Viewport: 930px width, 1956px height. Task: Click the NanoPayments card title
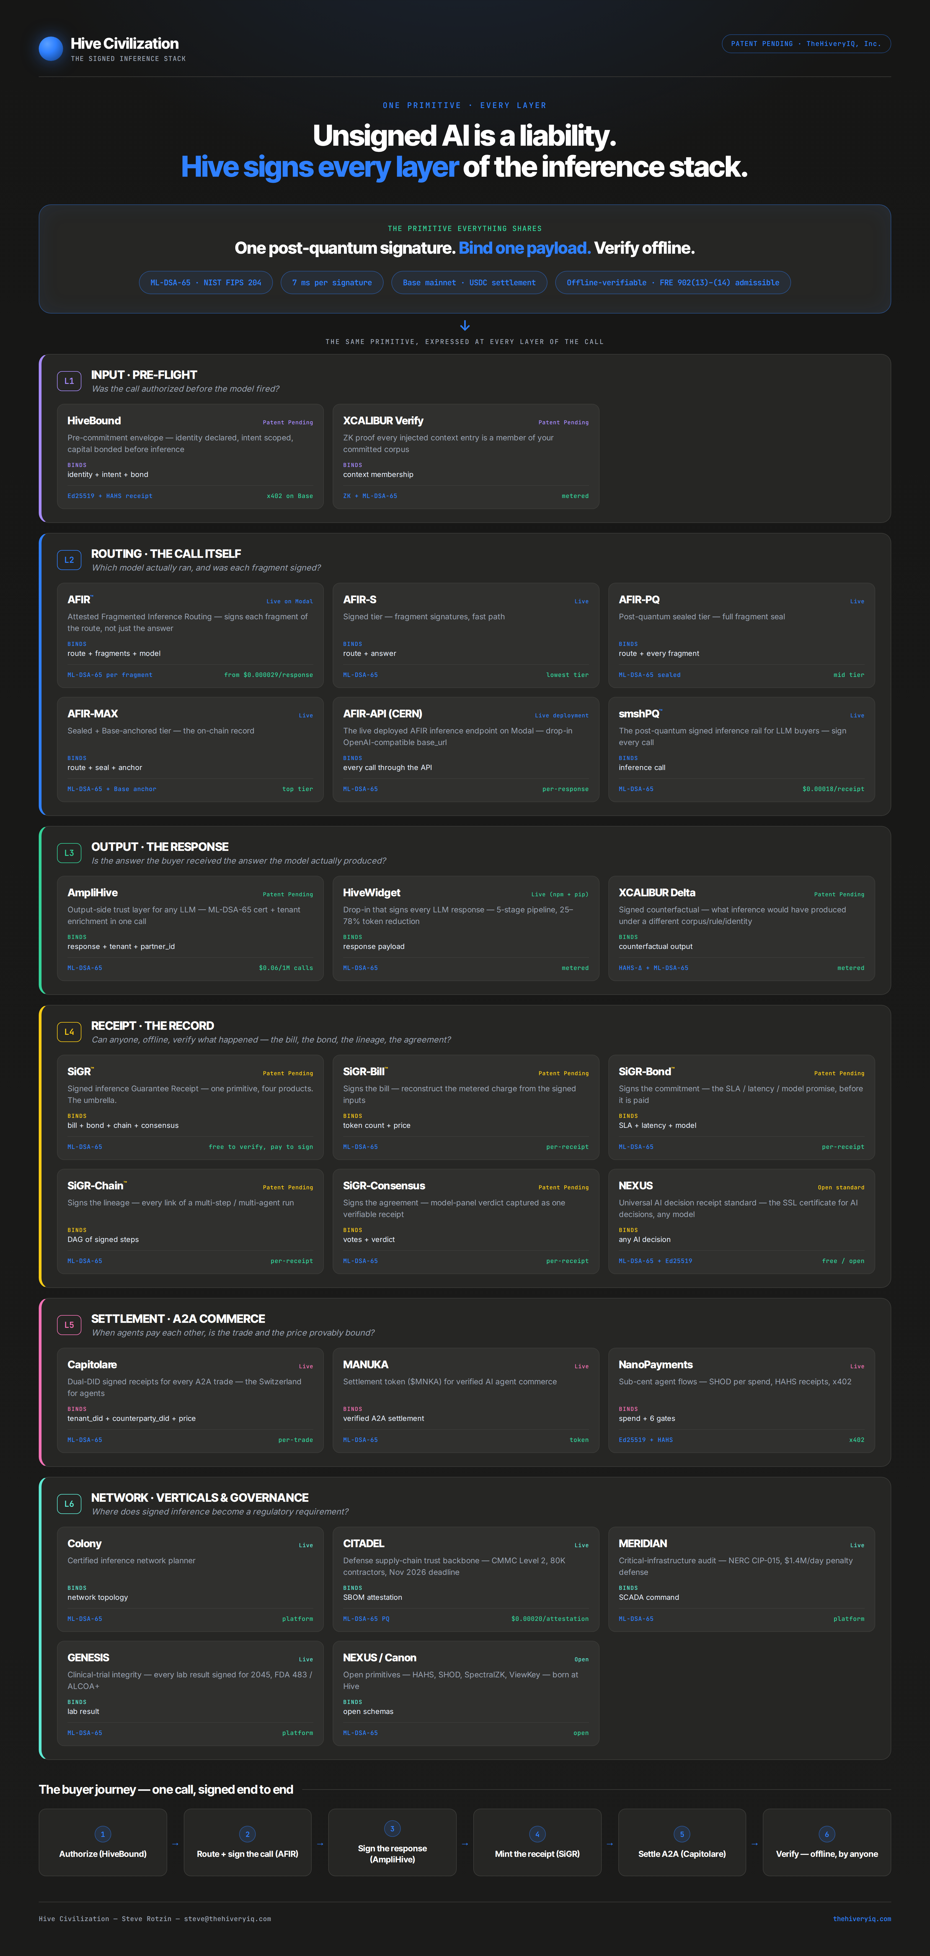(655, 1364)
